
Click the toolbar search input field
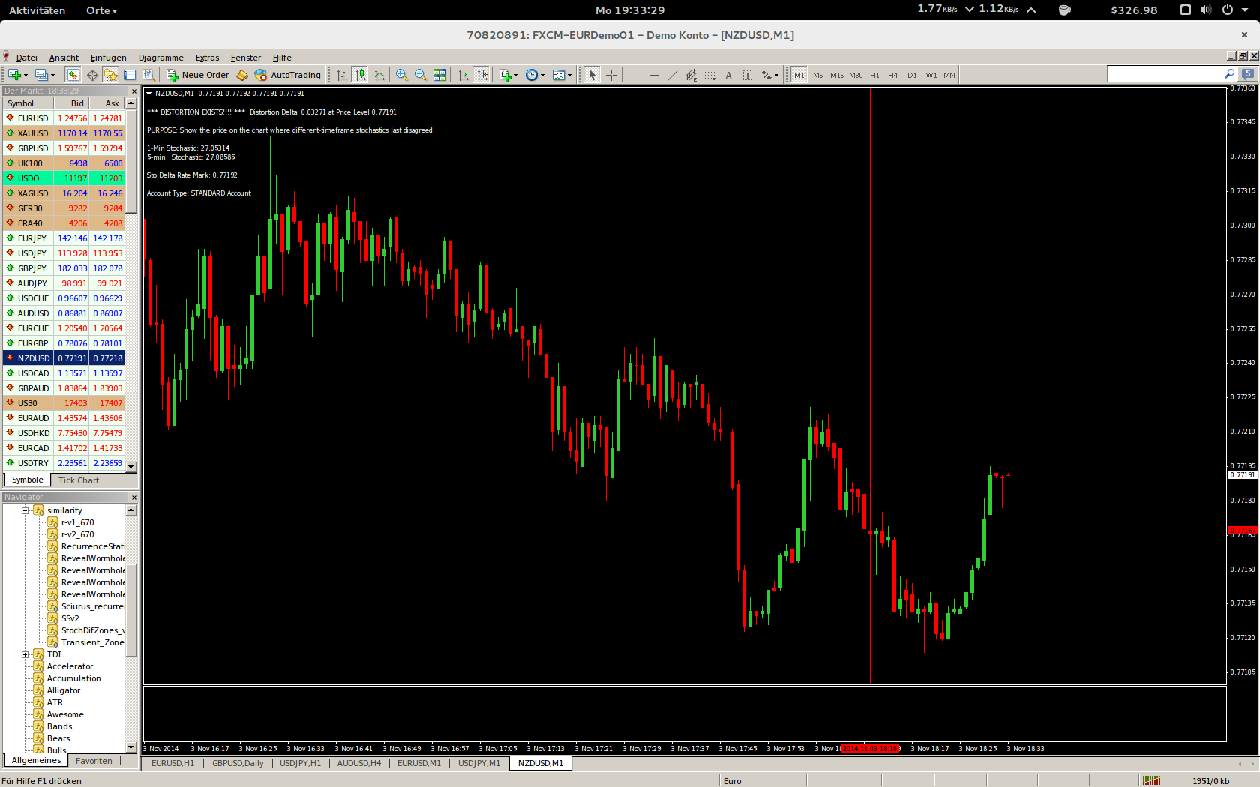[x=1166, y=74]
